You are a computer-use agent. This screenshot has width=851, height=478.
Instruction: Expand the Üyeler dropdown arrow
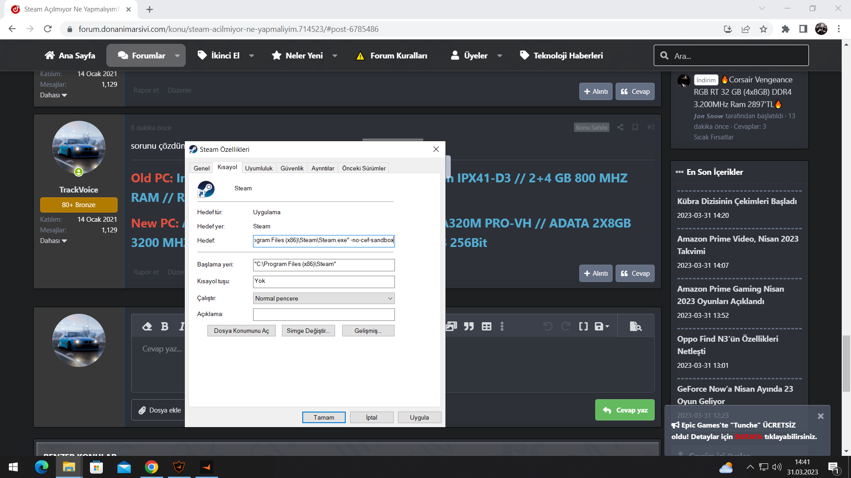pyautogui.click(x=500, y=56)
